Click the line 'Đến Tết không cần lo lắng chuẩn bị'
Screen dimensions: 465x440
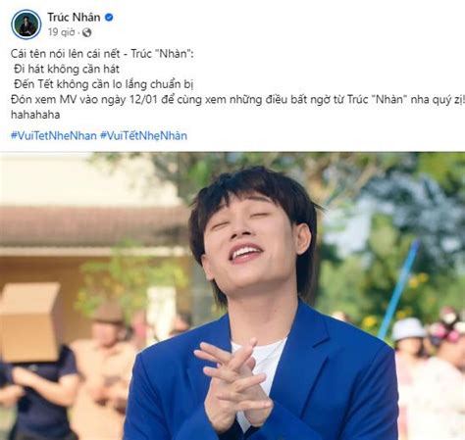(x=104, y=84)
